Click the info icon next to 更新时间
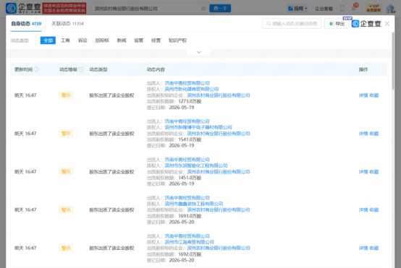Image resolution: width=401 pixels, height=268 pixels. 36,69
